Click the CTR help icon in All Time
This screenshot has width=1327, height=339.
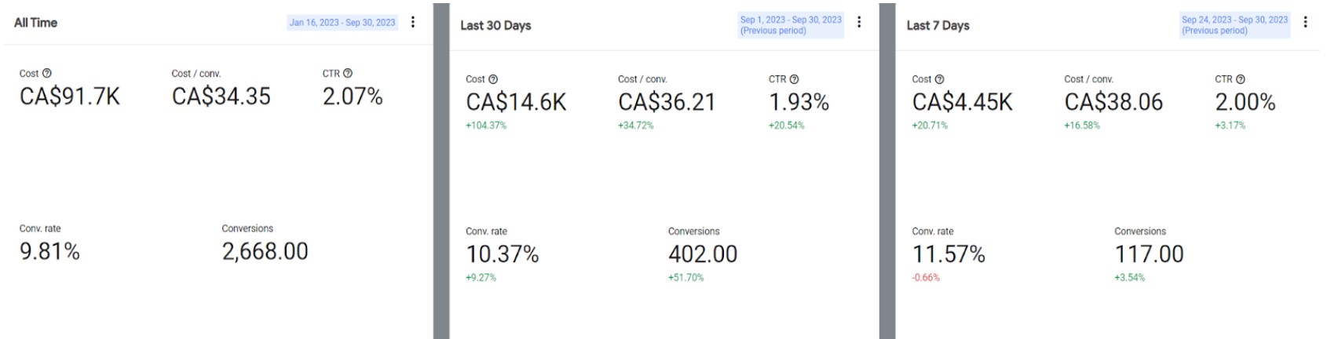coord(348,73)
